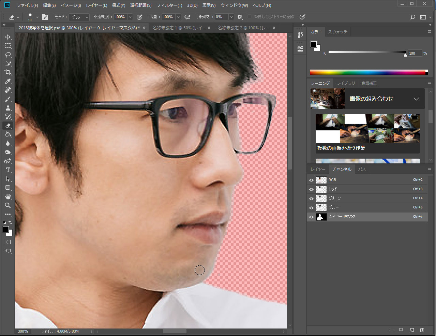Screen dimensions: 436x336
Task: Switch to the レイヤー panel tab
Action: tap(318, 169)
